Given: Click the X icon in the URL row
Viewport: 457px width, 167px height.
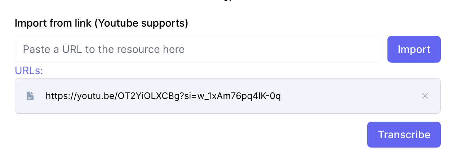Looking at the screenshot, I should [x=425, y=96].
